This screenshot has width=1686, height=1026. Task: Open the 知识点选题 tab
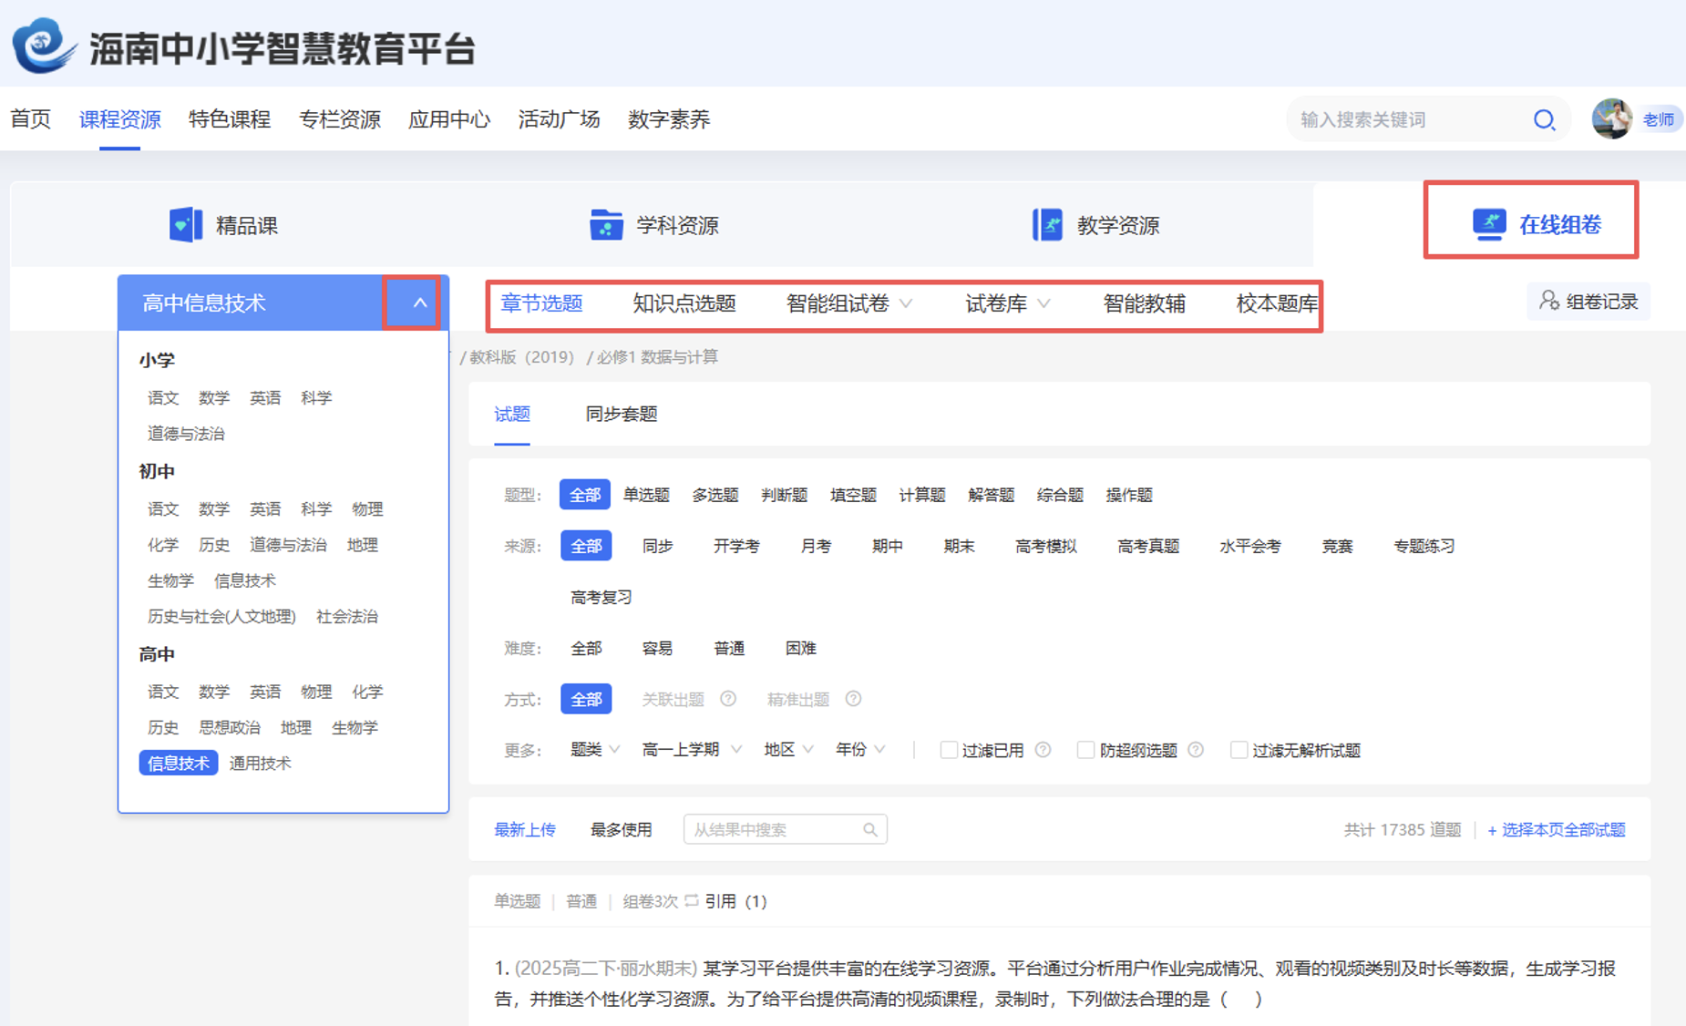click(x=684, y=303)
